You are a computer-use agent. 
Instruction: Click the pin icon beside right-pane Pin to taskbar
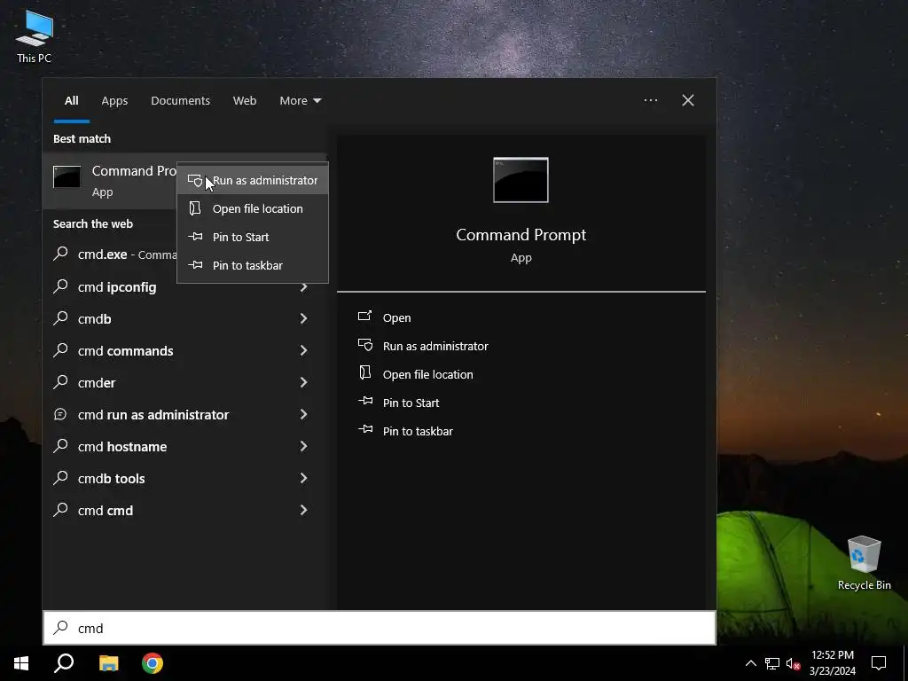(x=365, y=429)
